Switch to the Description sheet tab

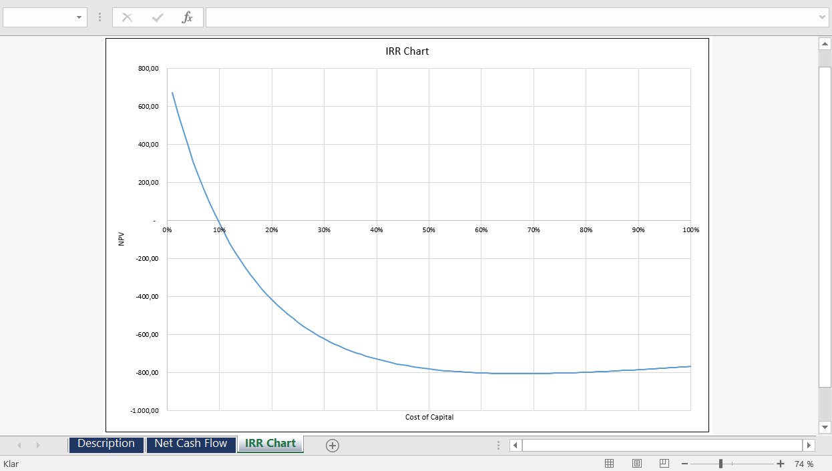[106, 444]
